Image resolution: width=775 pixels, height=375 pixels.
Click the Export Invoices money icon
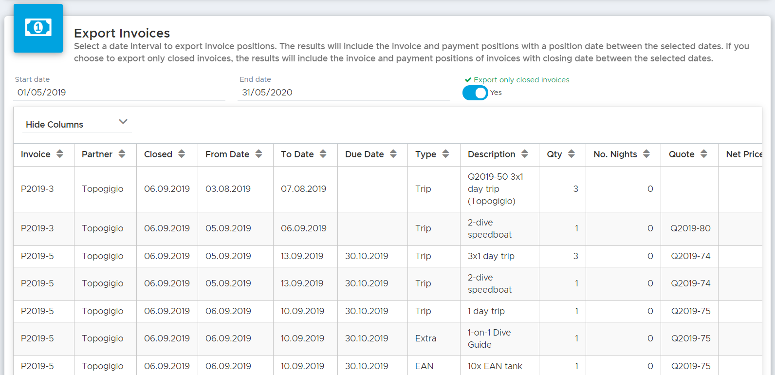[38, 28]
